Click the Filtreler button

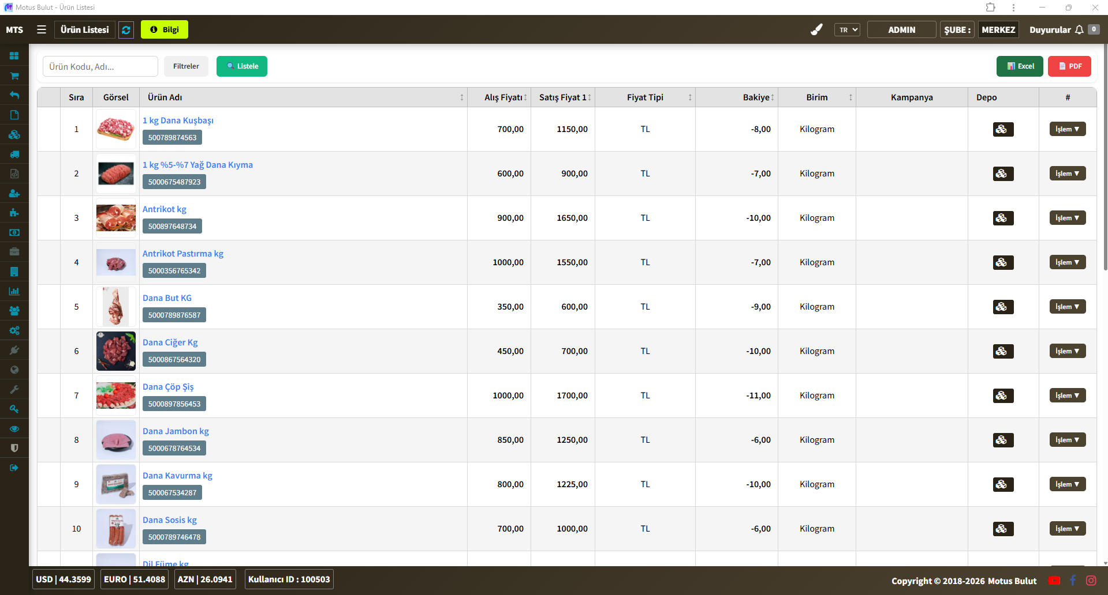click(x=186, y=66)
